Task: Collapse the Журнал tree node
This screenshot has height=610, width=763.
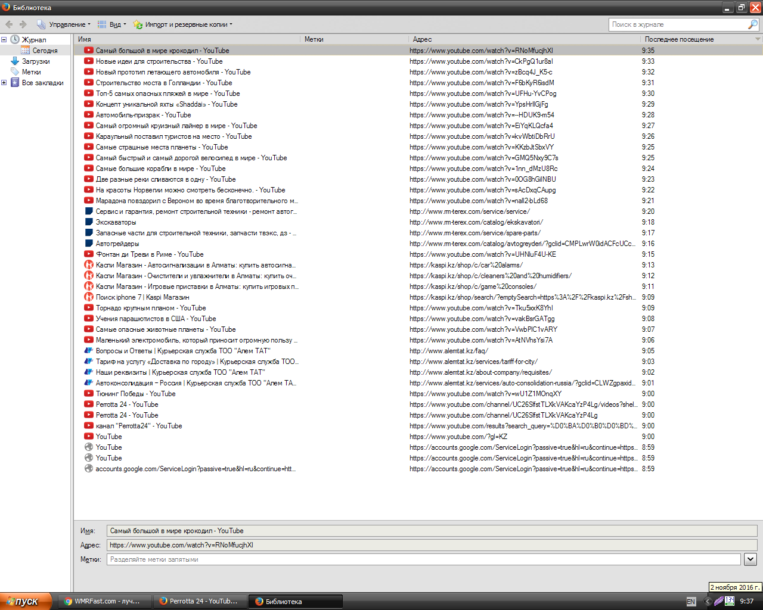Action: tap(4, 40)
